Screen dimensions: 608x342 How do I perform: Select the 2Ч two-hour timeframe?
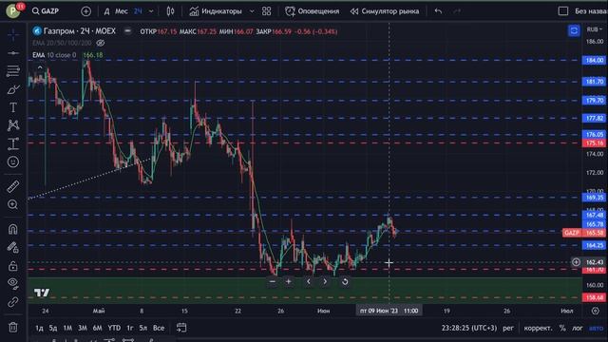[x=138, y=11]
